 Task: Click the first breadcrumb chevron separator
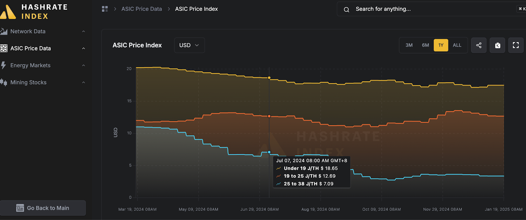point(115,9)
